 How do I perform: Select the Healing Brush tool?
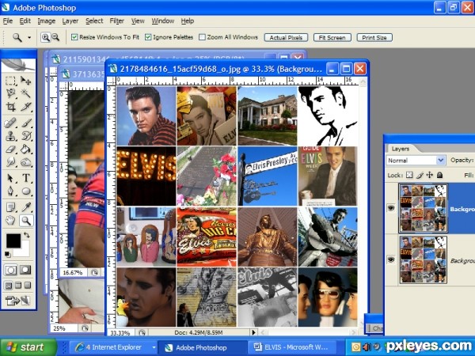point(10,123)
